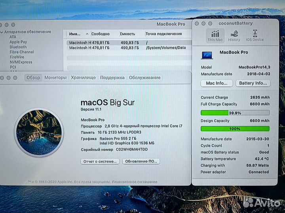Viewport: 285px width, 213px height.
Task: Click Current Charge value 2635 mAh
Action: point(260,97)
